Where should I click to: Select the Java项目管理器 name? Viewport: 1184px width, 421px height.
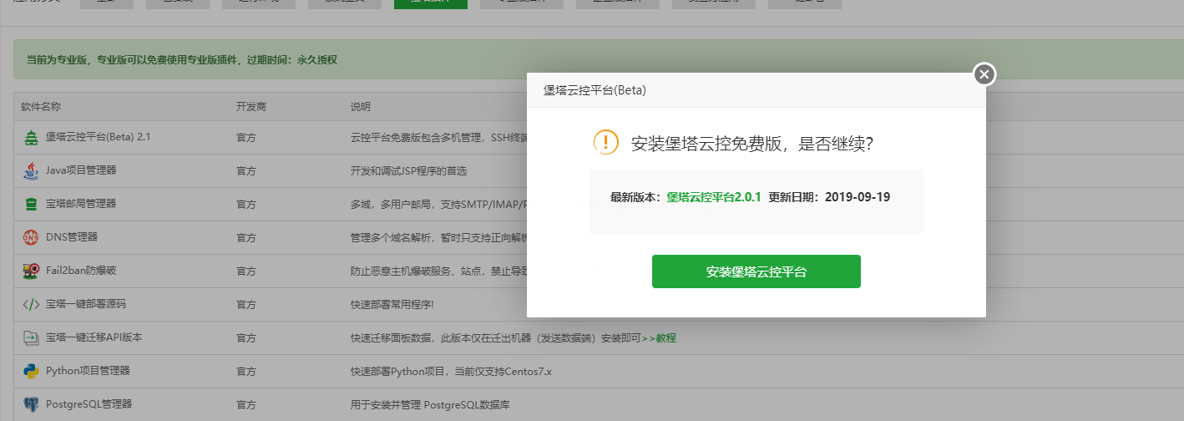point(80,170)
